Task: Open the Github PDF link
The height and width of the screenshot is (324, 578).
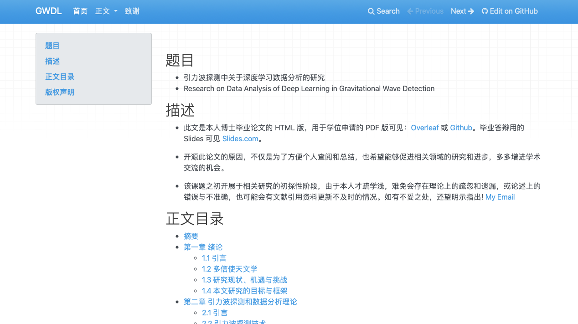Action: tap(461, 128)
